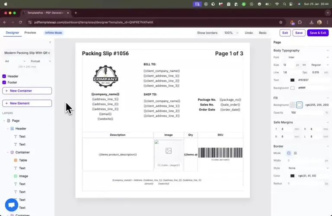Switch to the Designer tab
The image size is (332, 216).
click(x=12, y=33)
